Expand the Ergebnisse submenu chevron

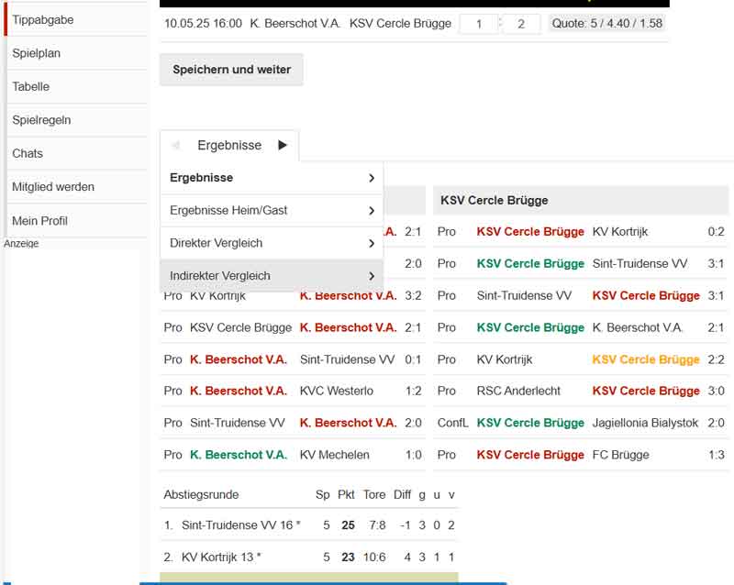[x=372, y=178]
